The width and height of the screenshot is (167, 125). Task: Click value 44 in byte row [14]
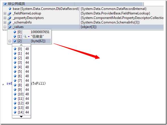pos(27,112)
